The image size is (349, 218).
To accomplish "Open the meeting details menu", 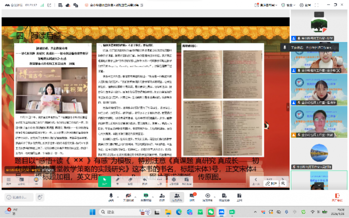I will point(14,5).
